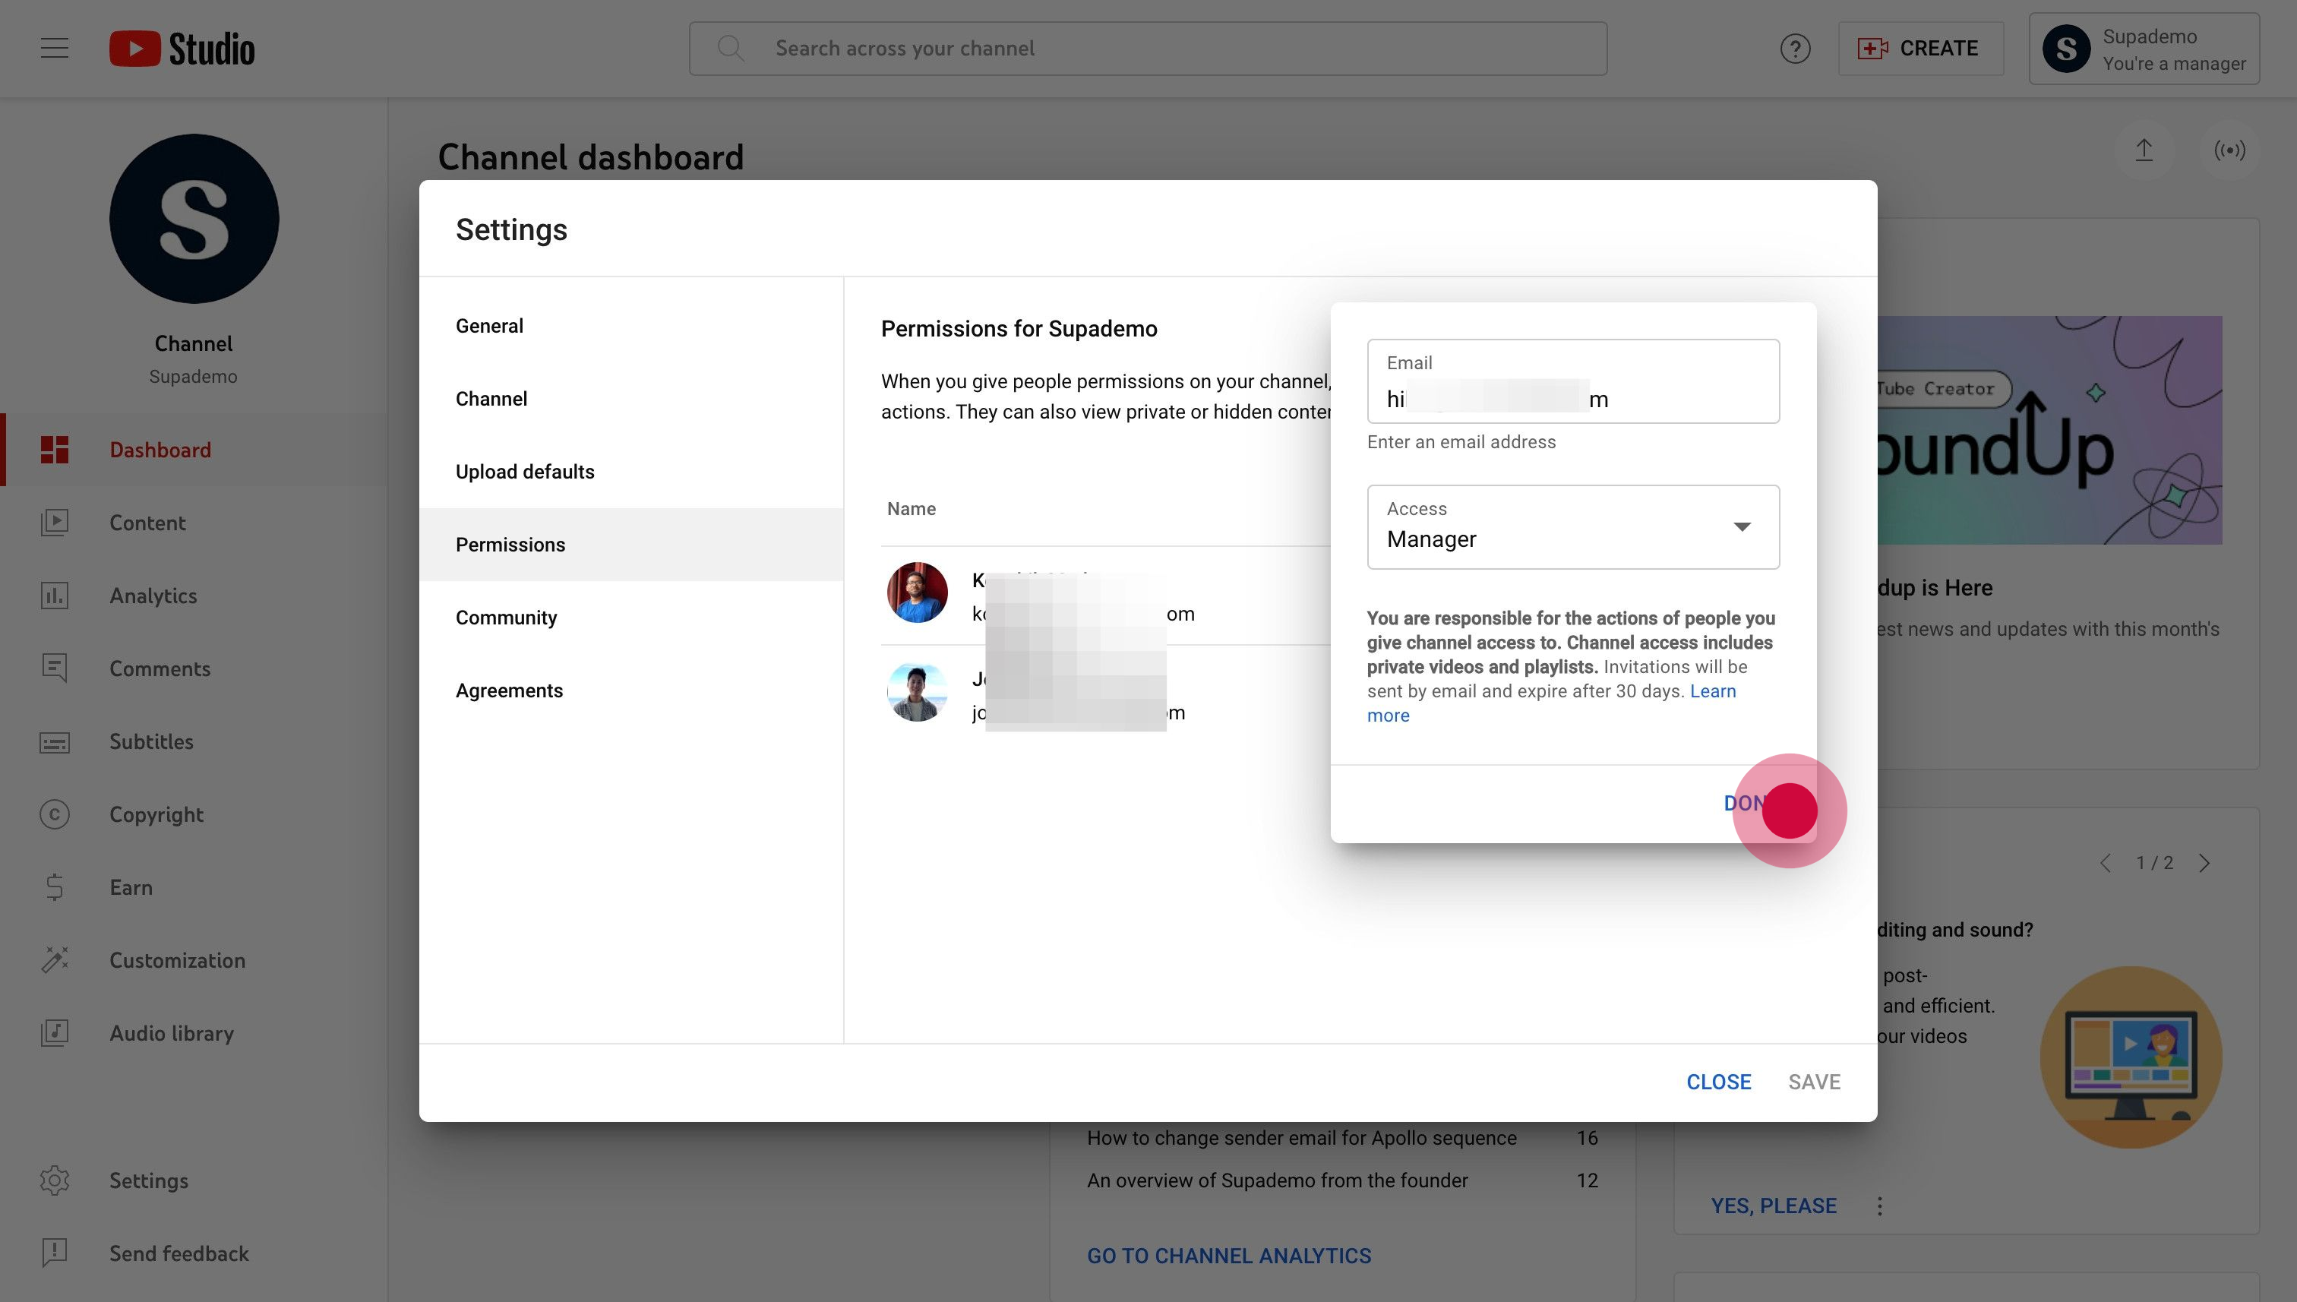
Task: Open the Supademo account switcher
Action: click(x=2144, y=49)
